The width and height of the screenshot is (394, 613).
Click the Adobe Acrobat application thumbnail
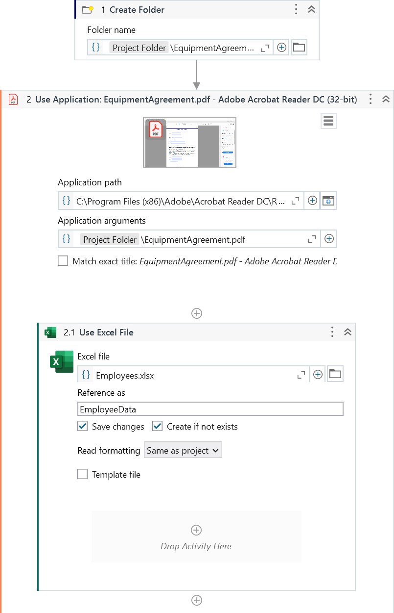click(x=189, y=142)
